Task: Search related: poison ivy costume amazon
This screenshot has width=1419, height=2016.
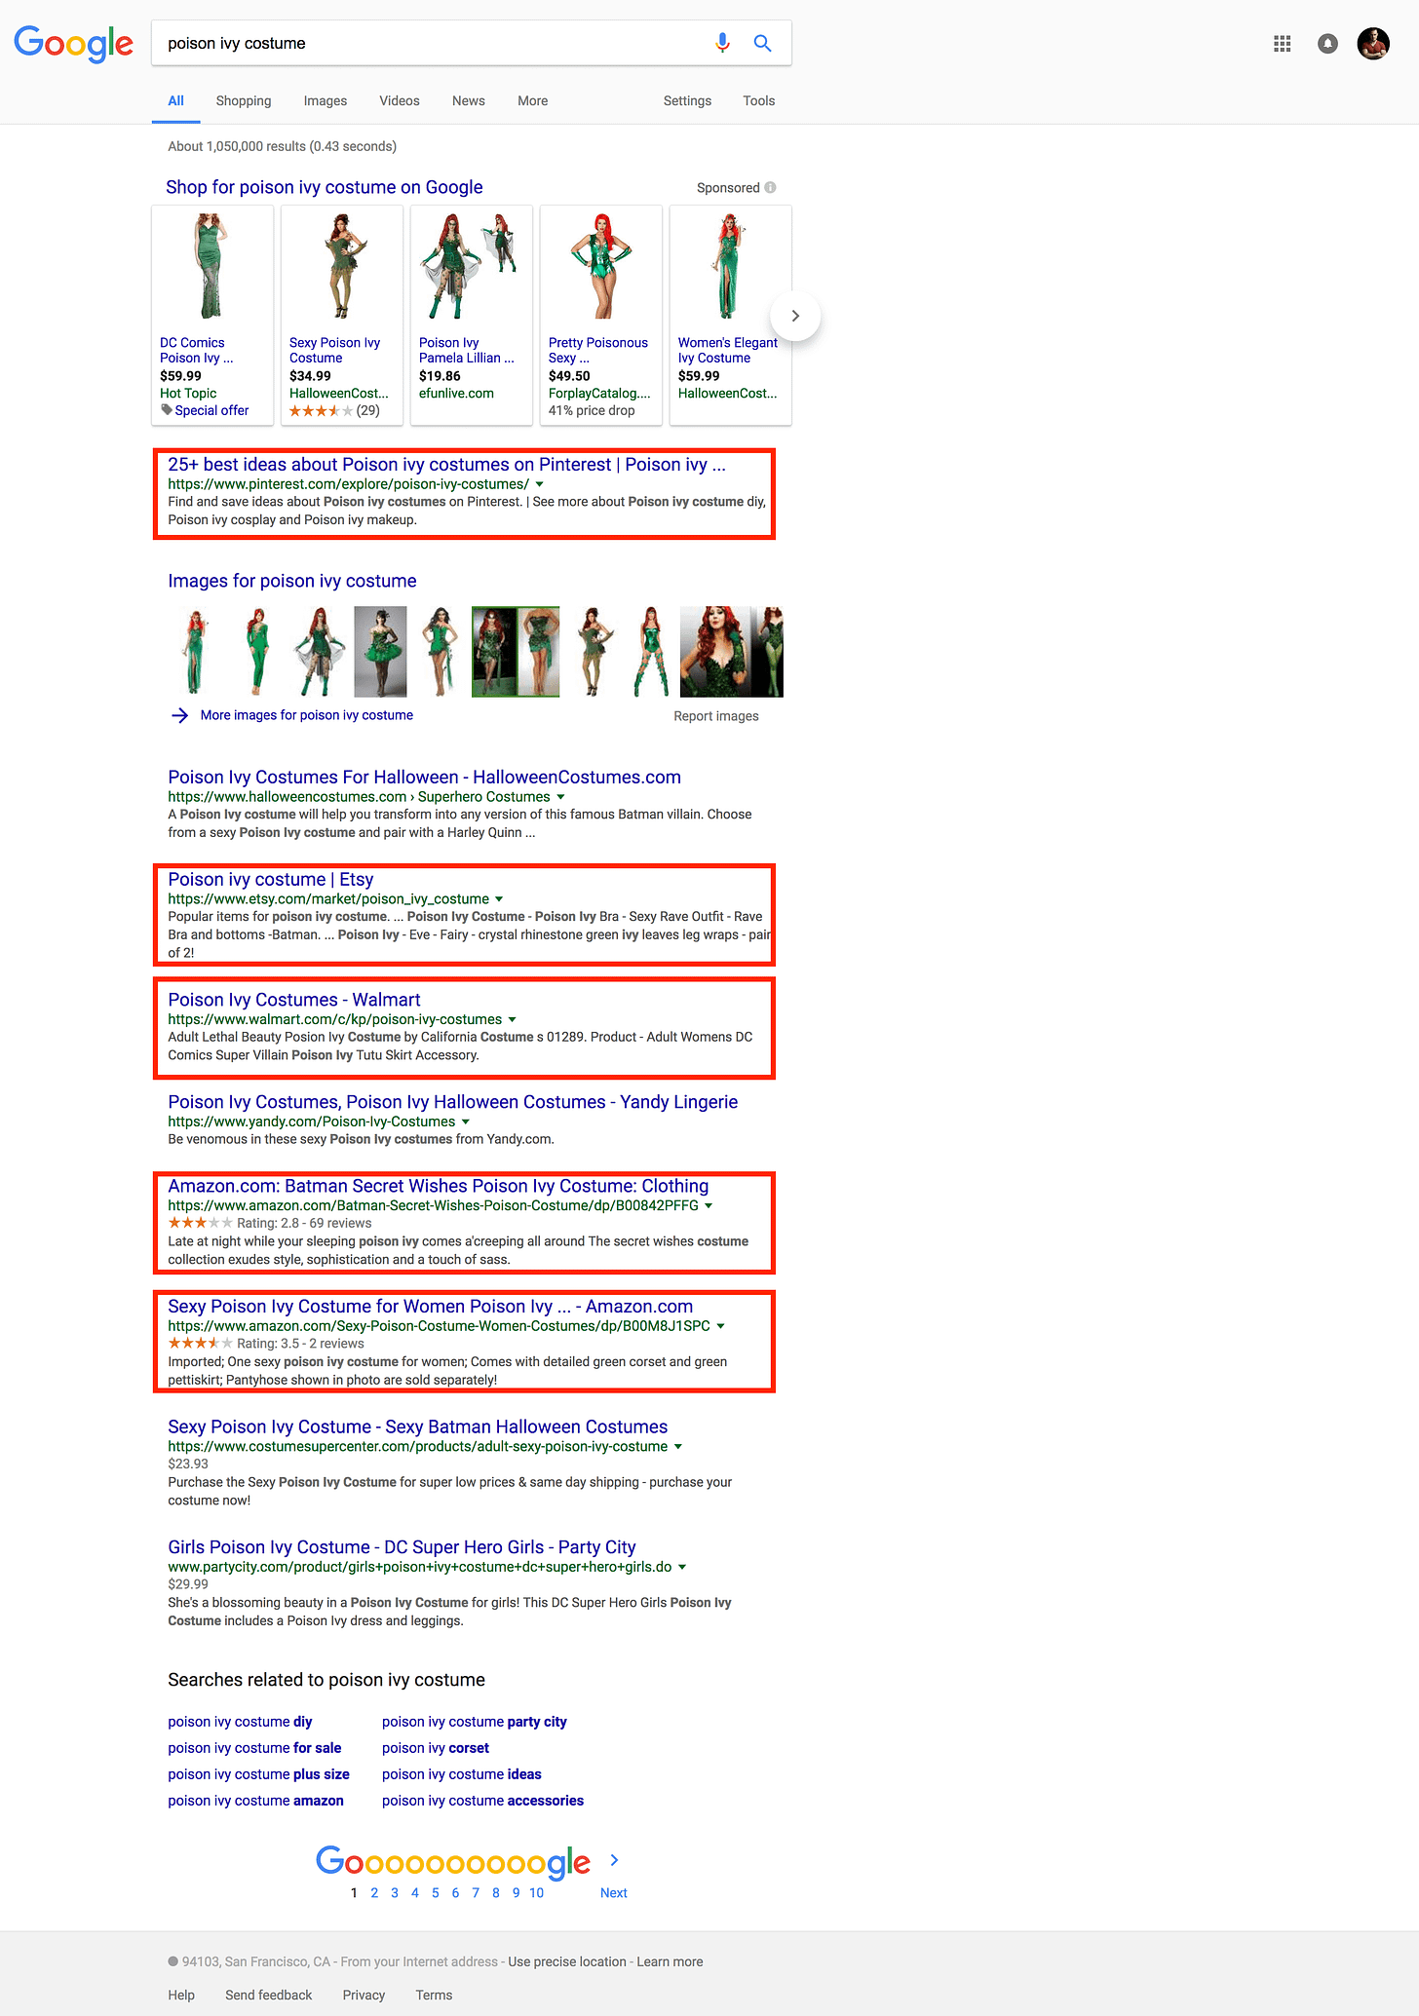Action: point(255,1801)
